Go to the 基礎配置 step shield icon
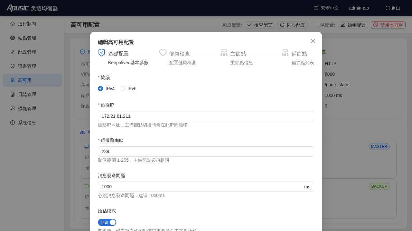412x231 pixels. tap(102, 53)
